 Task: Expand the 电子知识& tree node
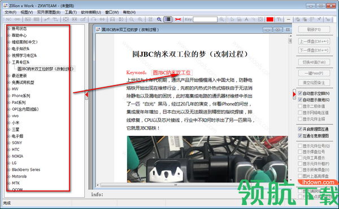click(8, 48)
